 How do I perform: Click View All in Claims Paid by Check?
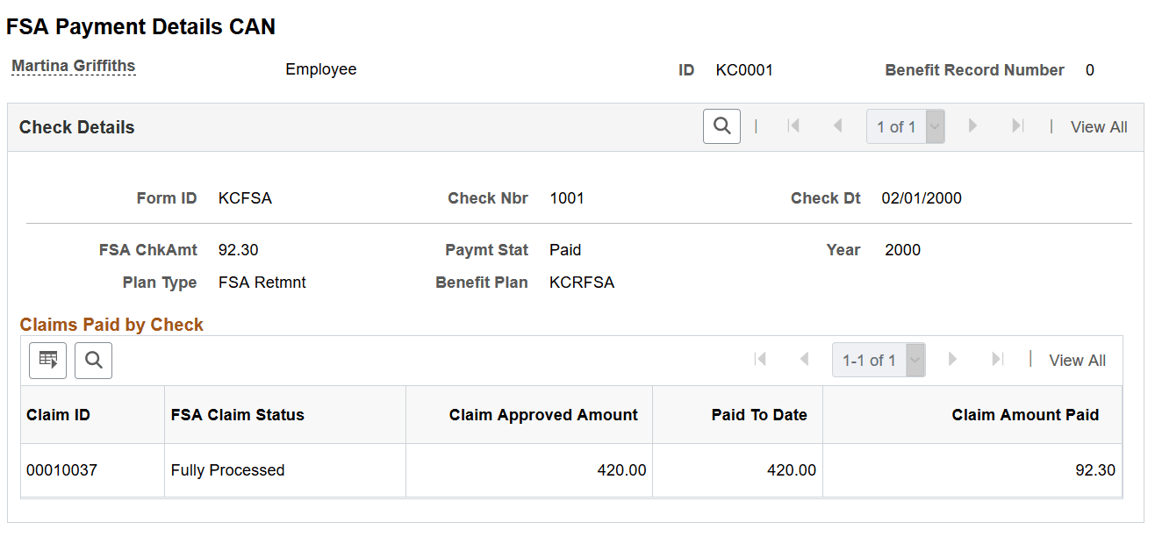(1077, 360)
